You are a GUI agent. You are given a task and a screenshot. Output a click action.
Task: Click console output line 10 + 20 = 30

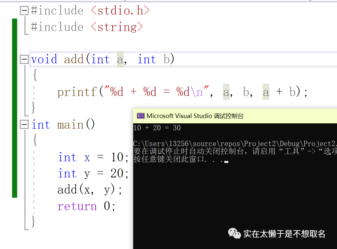(157, 128)
